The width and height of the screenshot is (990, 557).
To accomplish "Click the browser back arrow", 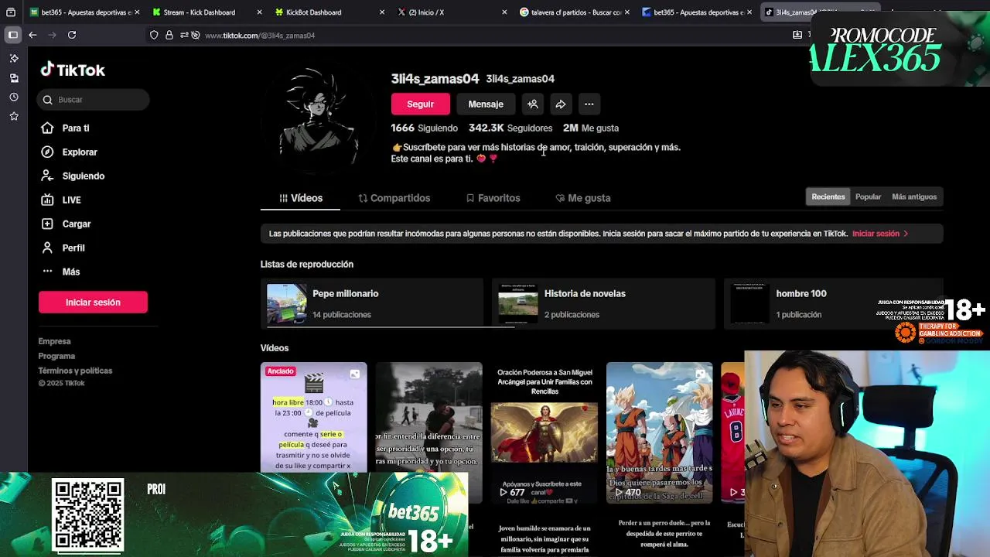I will pos(32,35).
